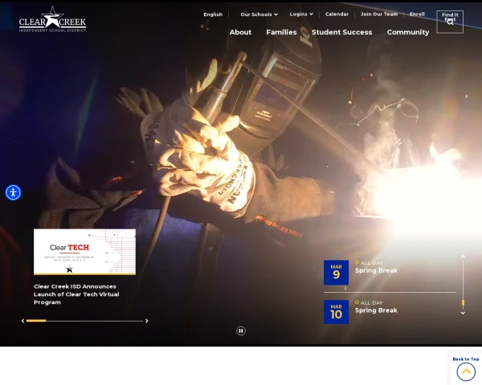
Task: Open the Clear Tech news thumbnail
Action: [x=84, y=251]
